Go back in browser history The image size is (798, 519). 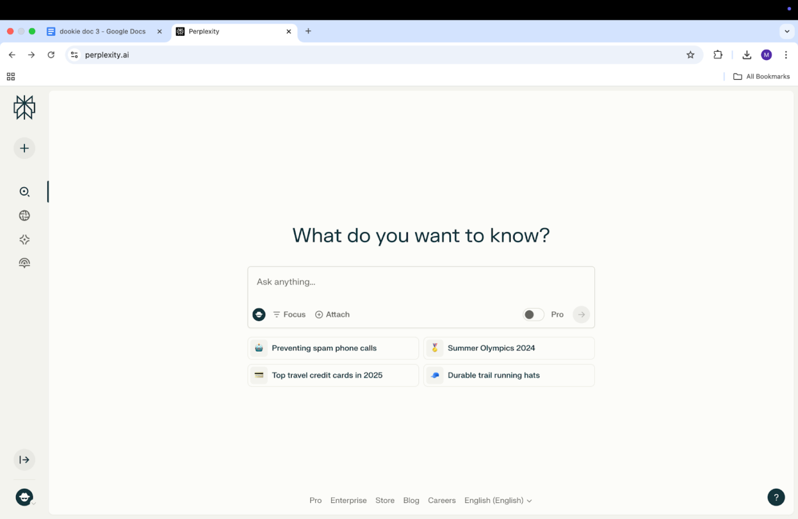(x=12, y=55)
